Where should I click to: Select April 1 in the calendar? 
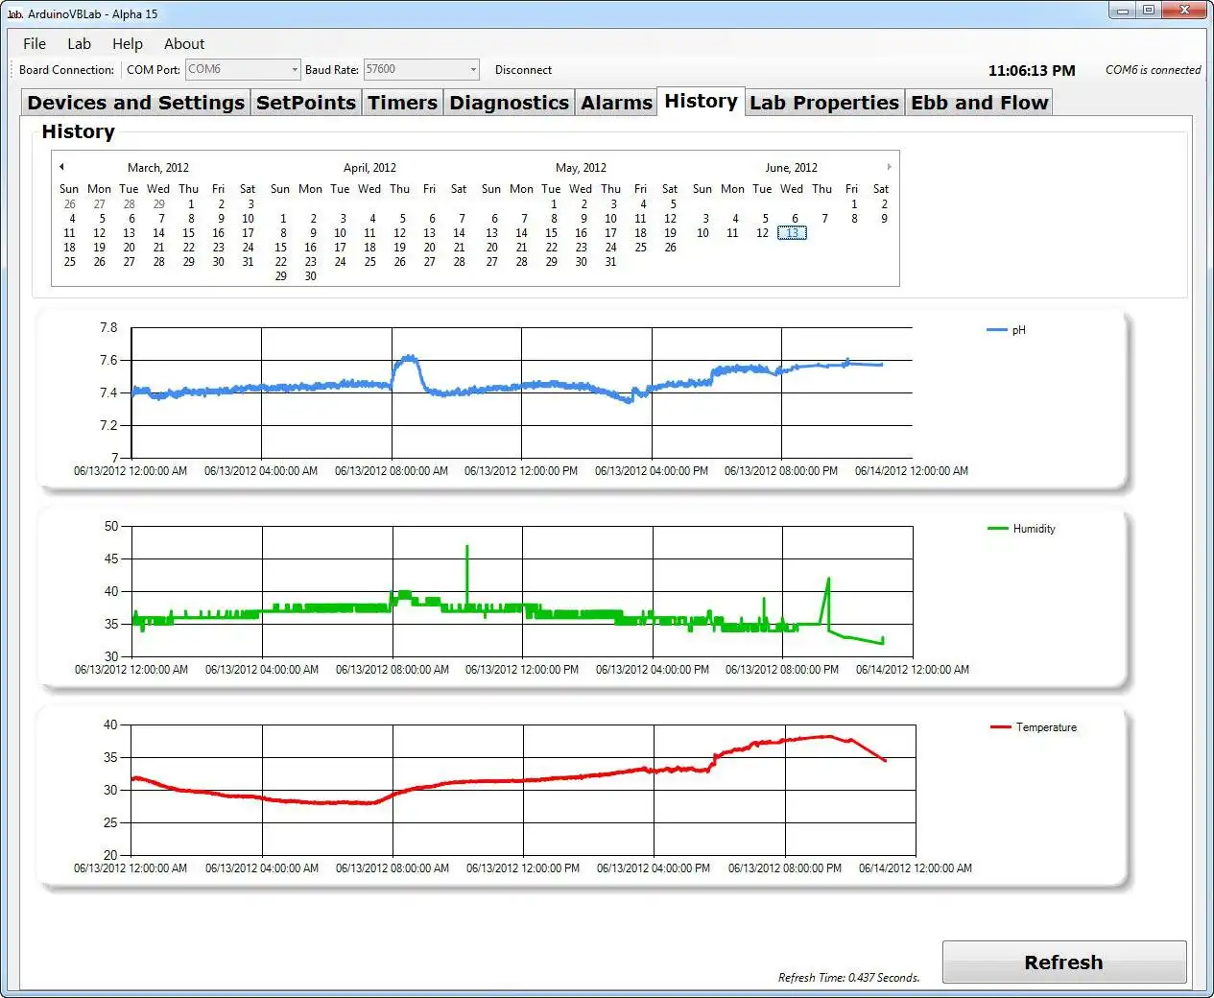pos(282,219)
